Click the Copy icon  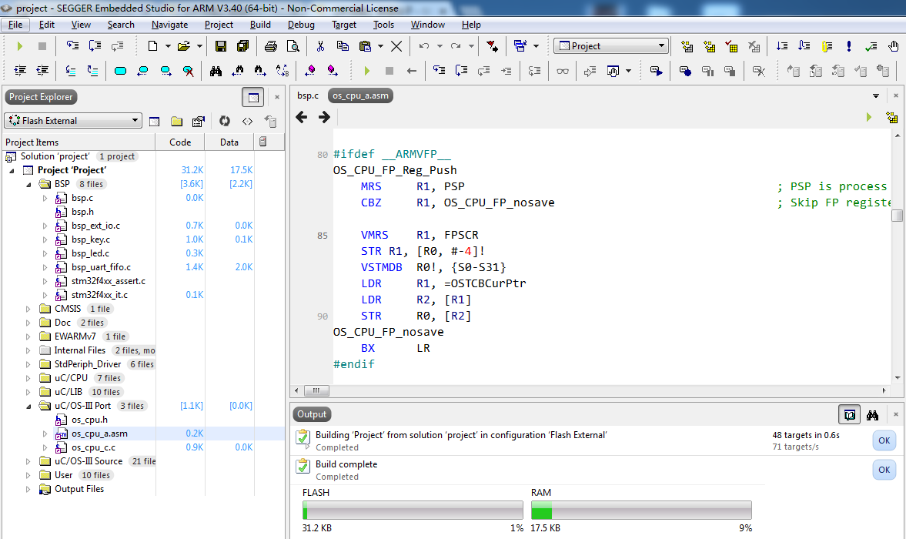tap(343, 46)
